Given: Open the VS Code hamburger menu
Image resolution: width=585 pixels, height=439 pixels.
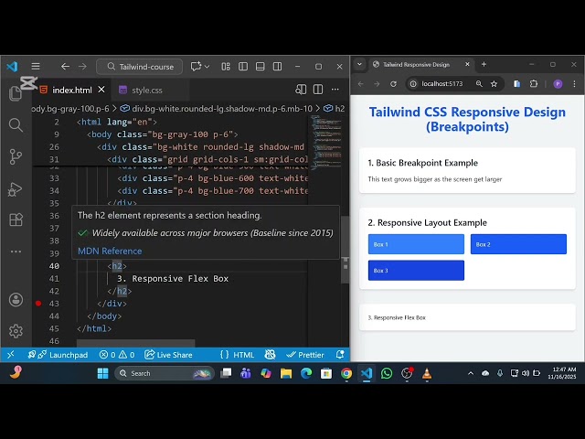Looking at the screenshot, I should coord(36,67).
